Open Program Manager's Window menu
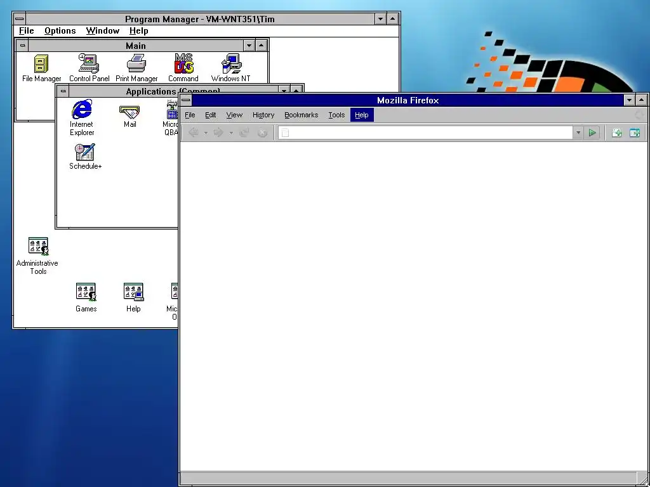 pos(103,31)
